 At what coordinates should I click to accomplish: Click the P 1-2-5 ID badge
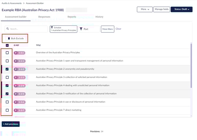coord(20,94)
